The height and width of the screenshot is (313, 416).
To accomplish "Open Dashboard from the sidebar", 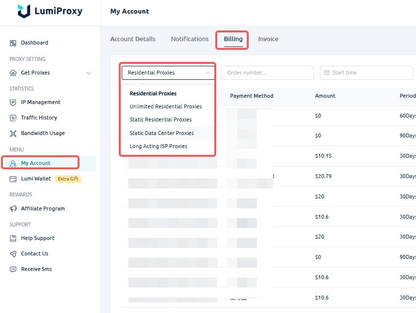I will [34, 43].
